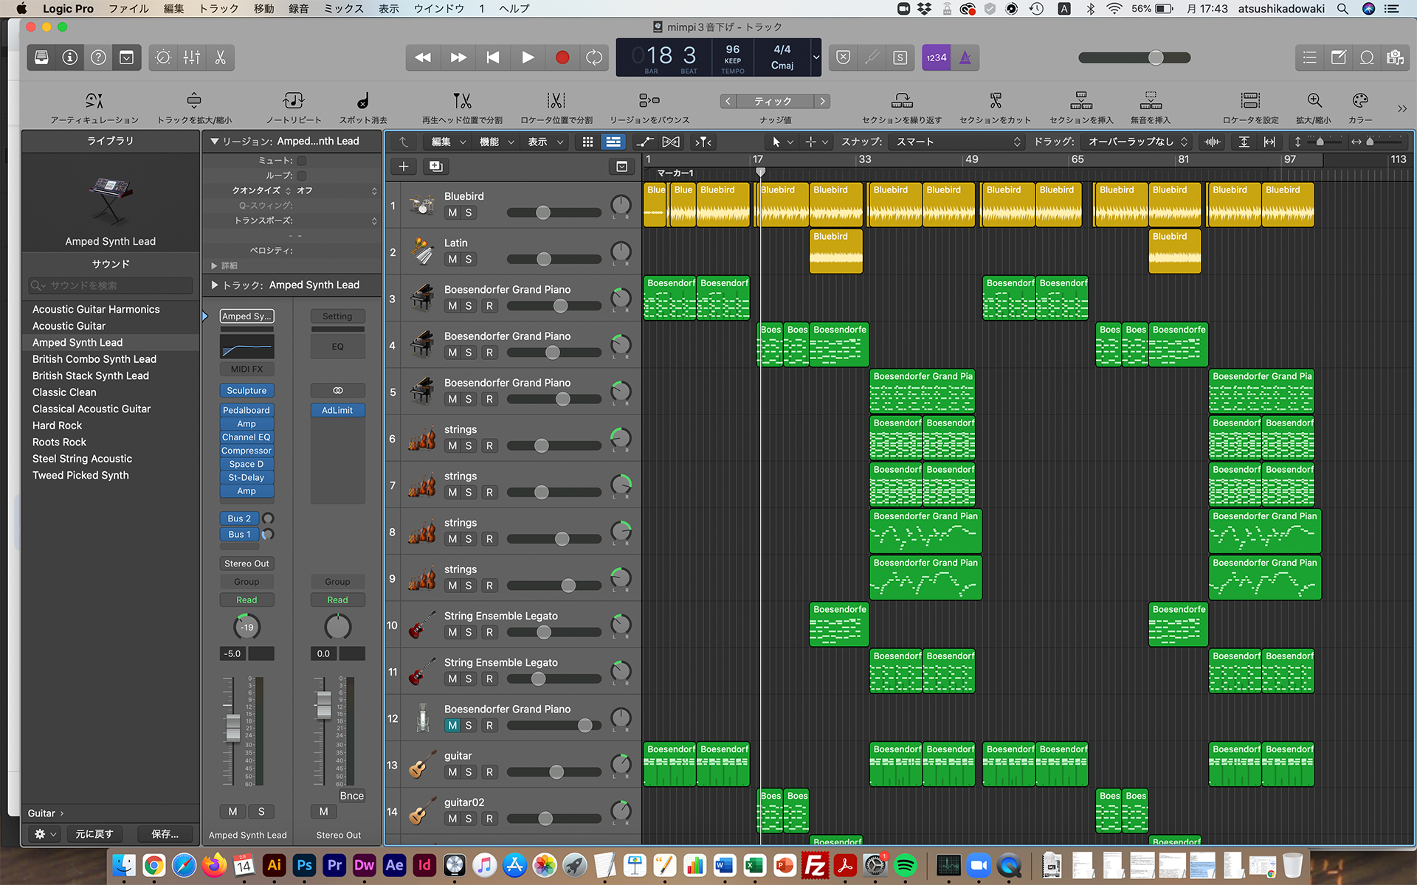Open the Mix menu in menu bar
The height and width of the screenshot is (885, 1417).
pos(344,9)
